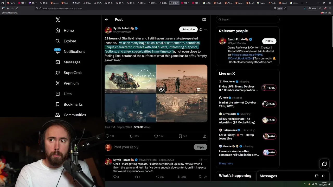The width and height of the screenshot is (333, 187).
Task: Open the Starfield title screen image
Action: (130, 79)
